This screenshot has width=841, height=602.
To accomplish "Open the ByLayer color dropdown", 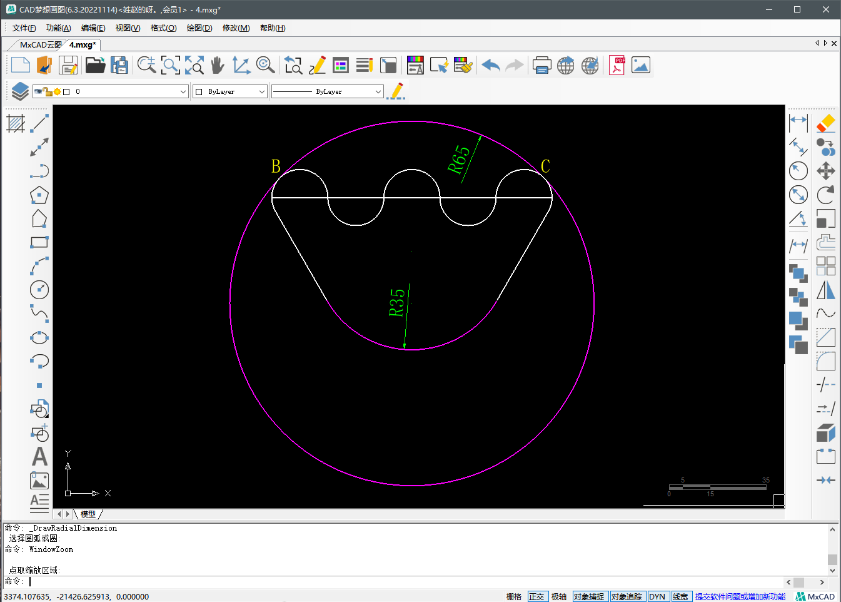I will pyautogui.click(x=230, y=91).
